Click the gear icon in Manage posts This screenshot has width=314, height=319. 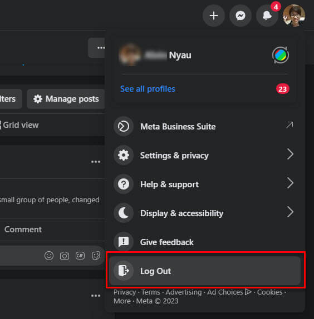tap(38, 99)
